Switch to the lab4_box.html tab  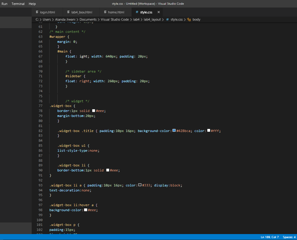[82, 12]
